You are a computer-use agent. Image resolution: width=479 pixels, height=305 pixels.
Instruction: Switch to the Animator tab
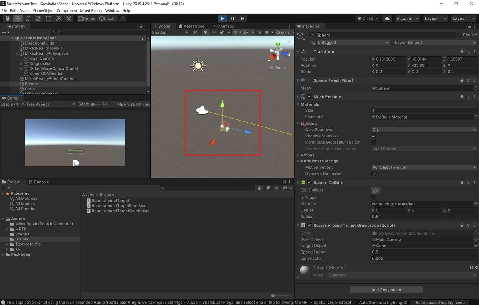[223, 26]
